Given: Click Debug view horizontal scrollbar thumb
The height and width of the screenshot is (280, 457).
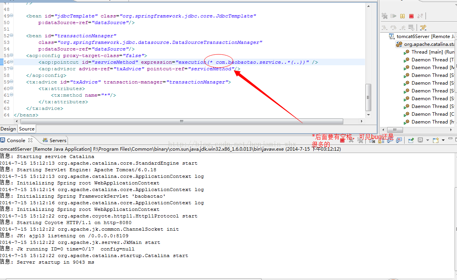Looking at the screenshot, I should (394, 130).
